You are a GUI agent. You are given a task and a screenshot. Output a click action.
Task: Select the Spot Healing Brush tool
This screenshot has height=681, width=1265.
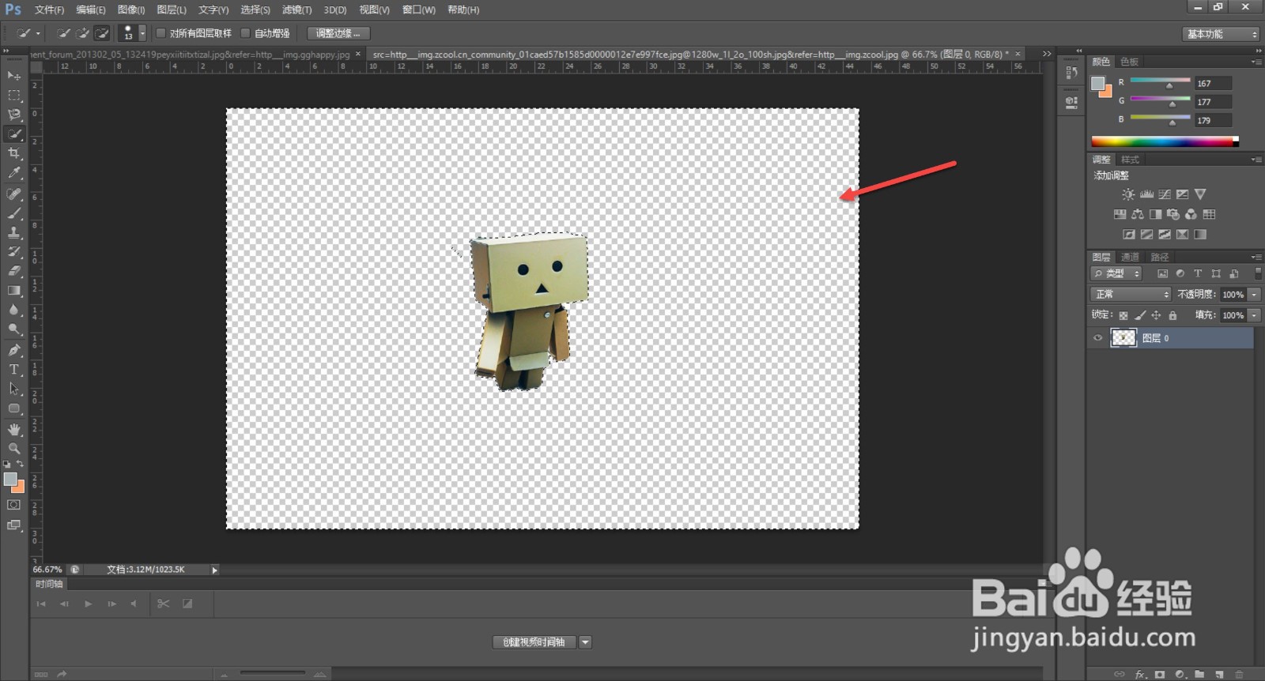(x=14, y=194)
